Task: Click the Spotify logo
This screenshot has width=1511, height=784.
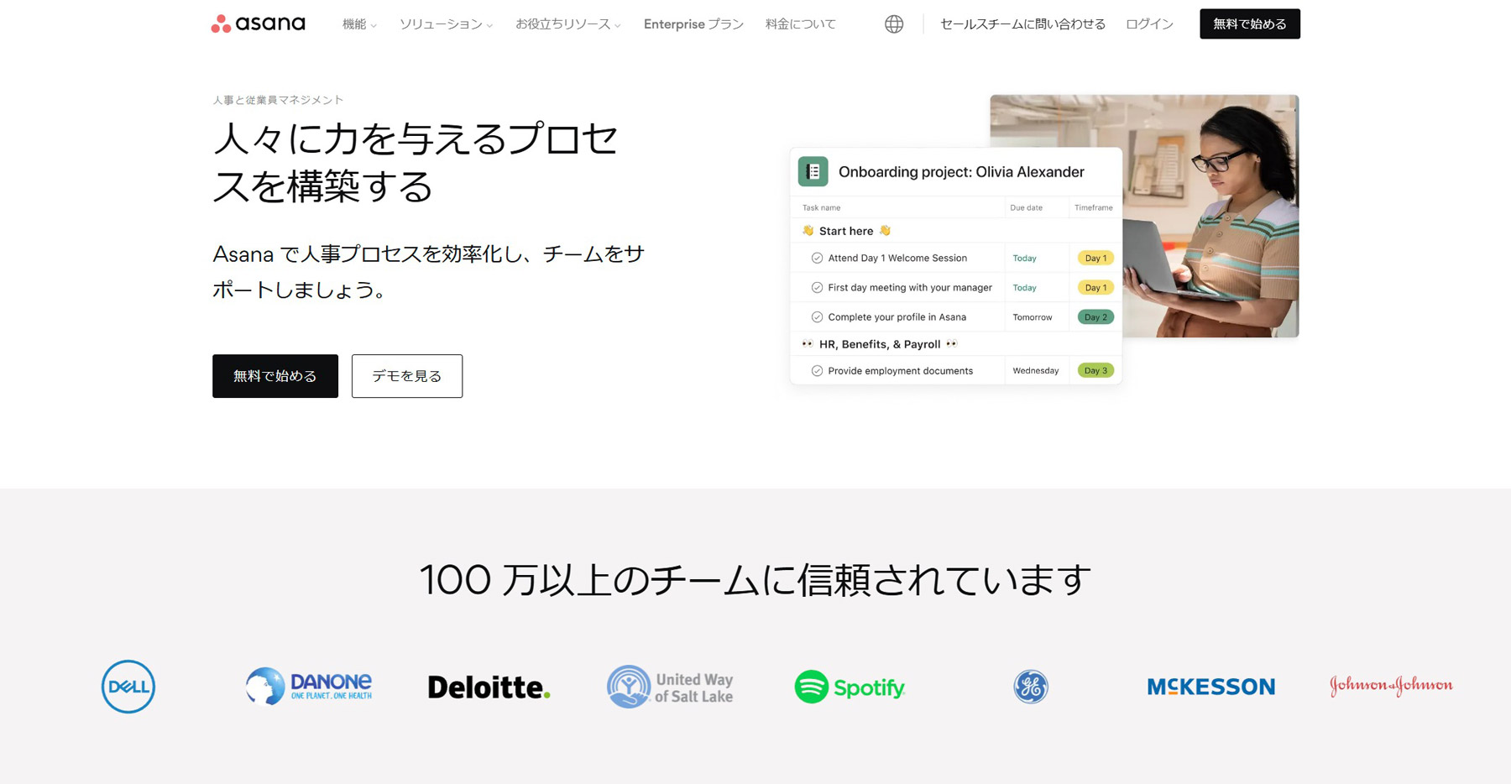Action: tap(850, 687)
